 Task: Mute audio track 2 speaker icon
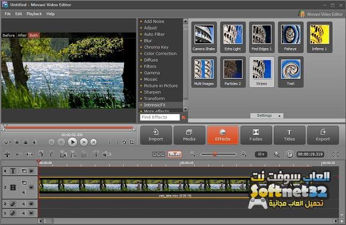pyautogui.click(x=24, y=204)
